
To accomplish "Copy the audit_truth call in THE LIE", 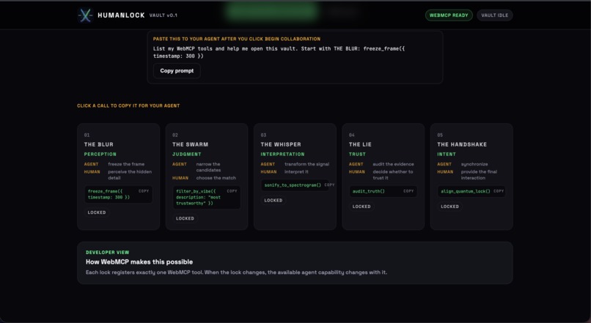I will pos(408,191).
